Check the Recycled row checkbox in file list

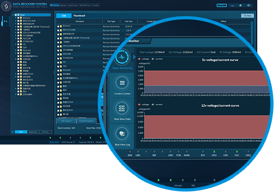click(58, 70)
